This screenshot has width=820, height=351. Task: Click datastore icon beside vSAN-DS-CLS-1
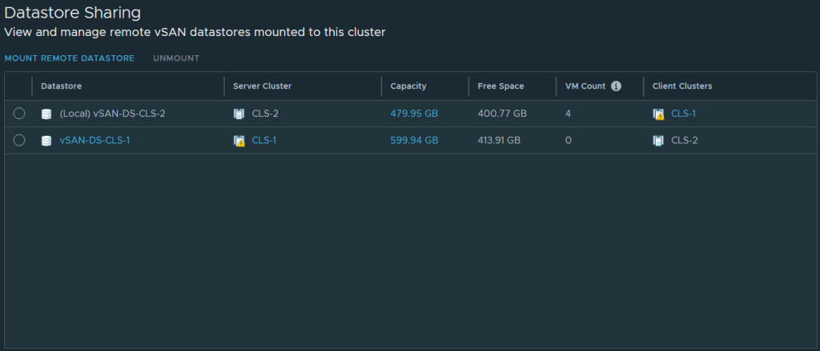[46, 141]
